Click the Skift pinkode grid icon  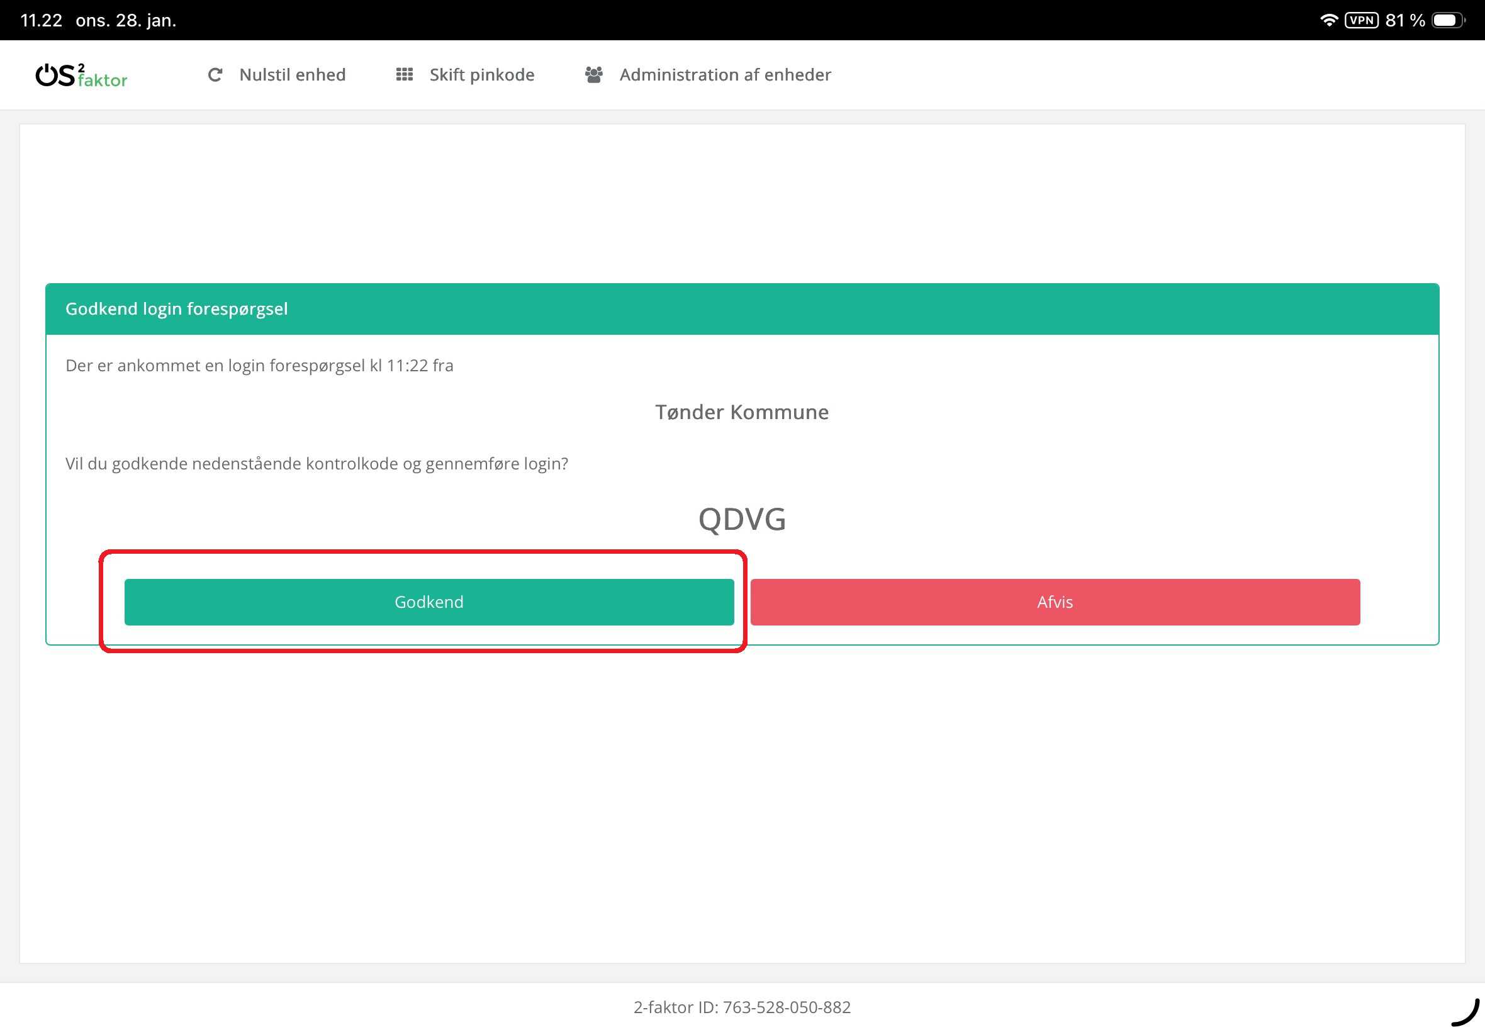point(404,75)
